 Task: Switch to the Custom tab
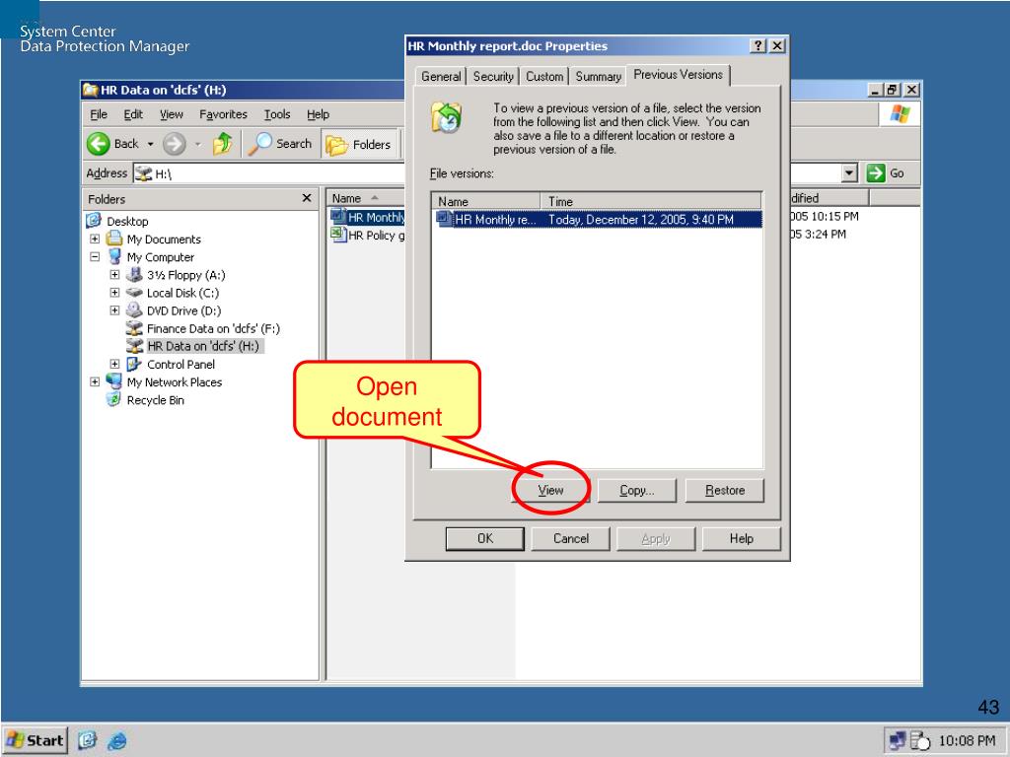[x=544, y=76]
